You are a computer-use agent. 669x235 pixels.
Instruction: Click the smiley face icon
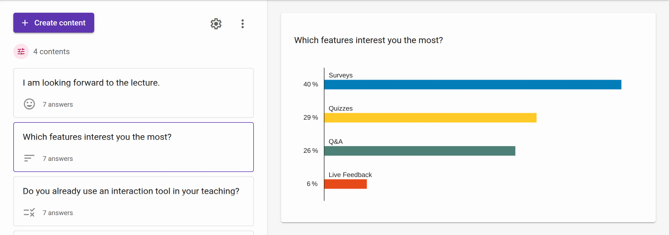29,104
